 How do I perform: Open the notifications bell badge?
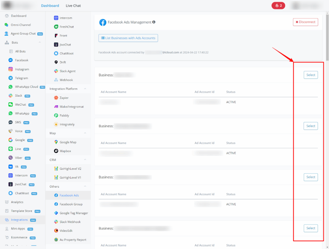pyautogui.click(x=278, y=5)
